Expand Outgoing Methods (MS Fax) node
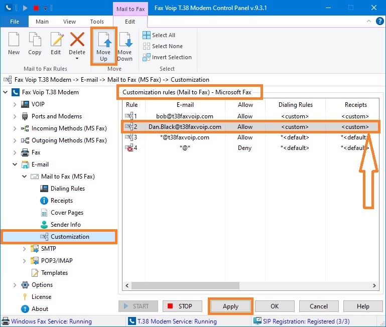 (15, 140)
